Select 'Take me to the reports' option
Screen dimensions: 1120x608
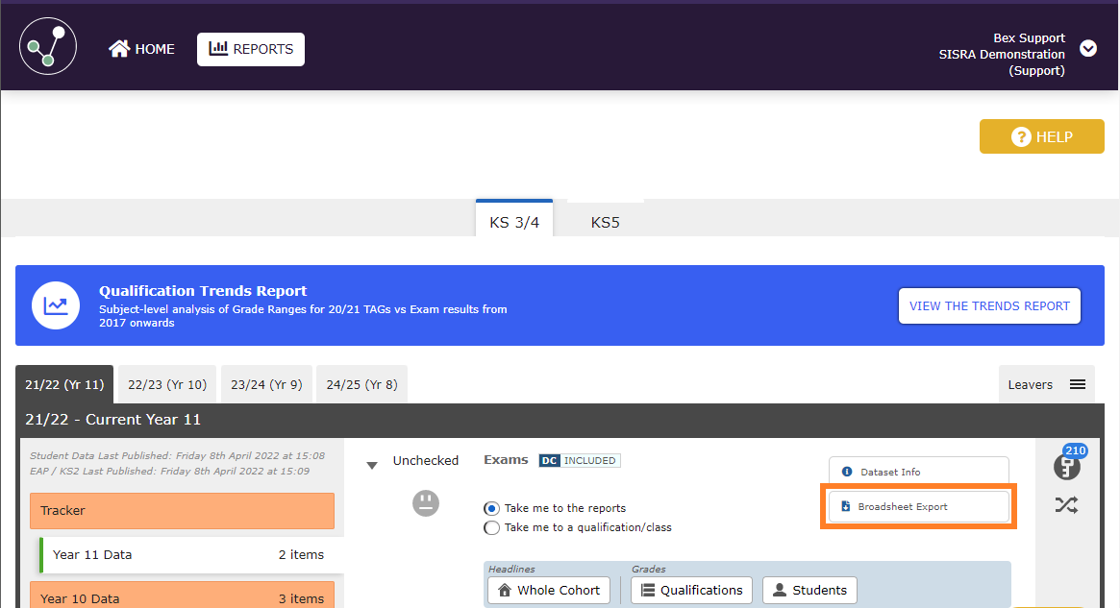[x=492, y=508]
